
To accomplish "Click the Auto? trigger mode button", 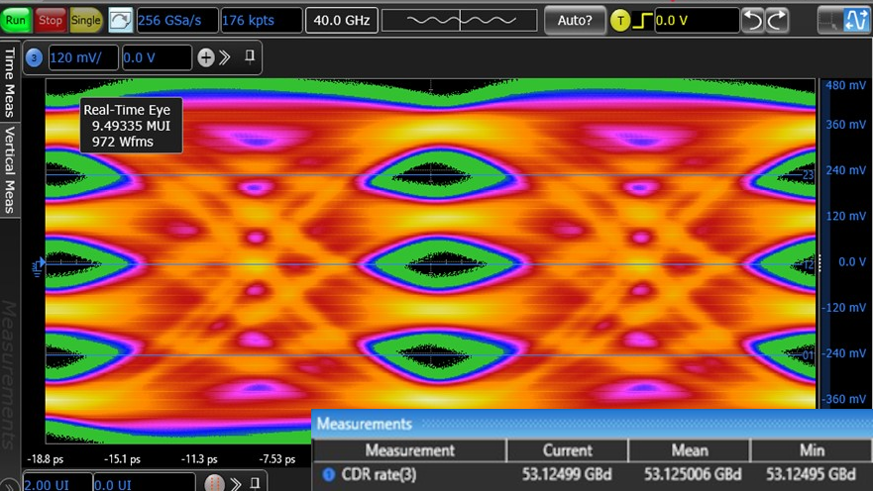I will [575, 20].
